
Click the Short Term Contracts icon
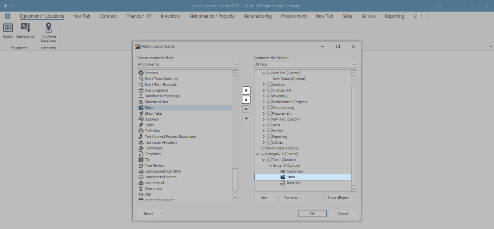(x=141, y=79)
